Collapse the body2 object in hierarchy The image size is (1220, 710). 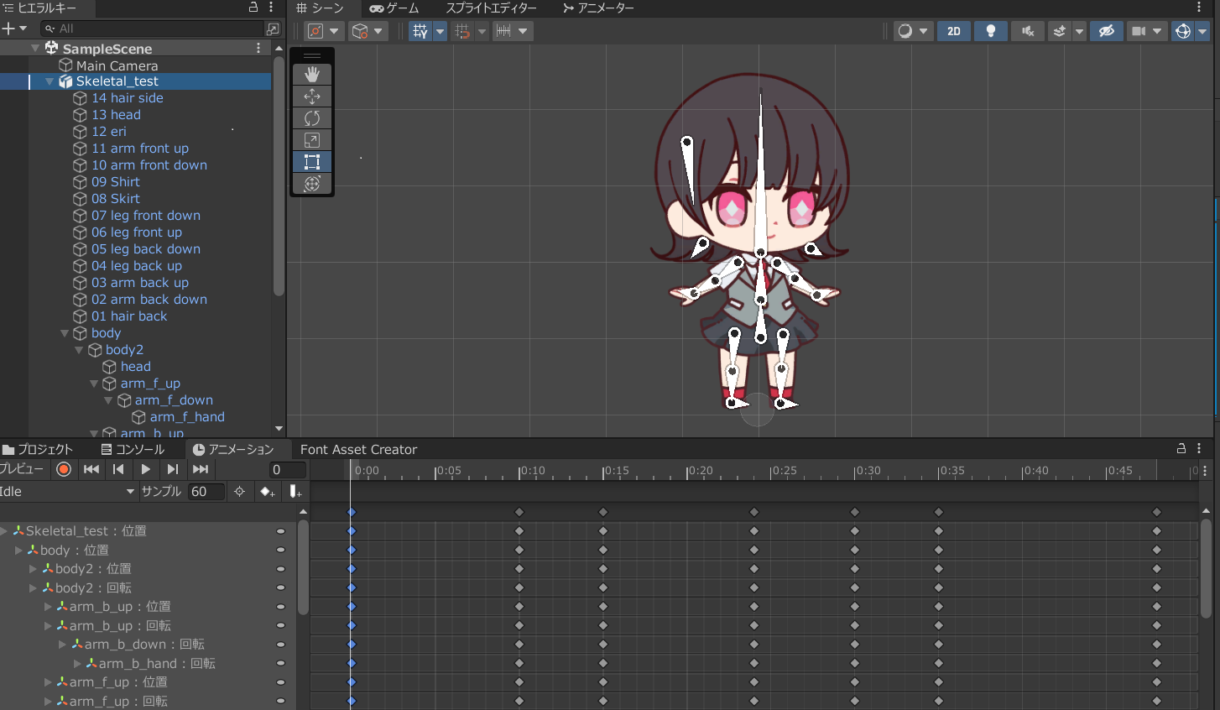coord(79,350)
